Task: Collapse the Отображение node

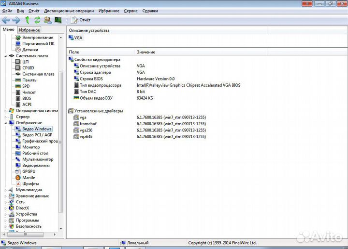Action: pyautogui.click(x=5, y=123)
